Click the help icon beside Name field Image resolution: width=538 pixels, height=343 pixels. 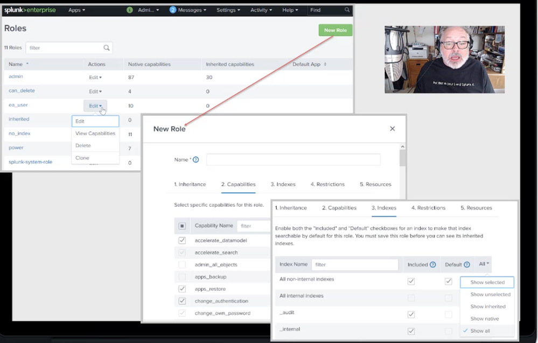[196, 159]
